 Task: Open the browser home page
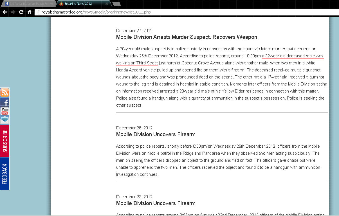point(29,12)
